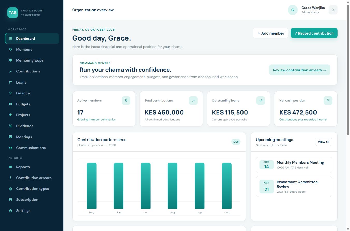Image resolution: width=350 pixels, height=231 pixels.
Task: Click the Dividends percent icon
Action: (x=10, y=126)
